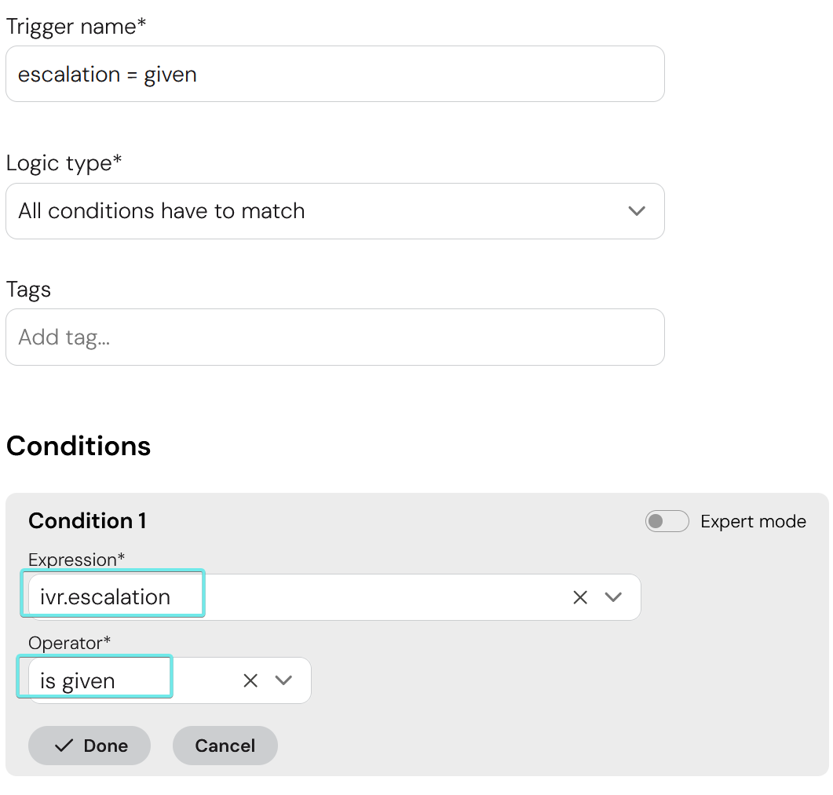Click the "is given" operator value
The width and height of the screenshot is (833, 795).
pos(78,680)
